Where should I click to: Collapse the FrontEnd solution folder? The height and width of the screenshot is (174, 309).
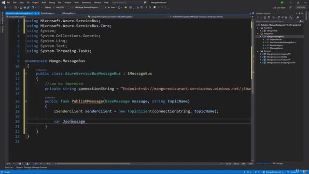pyautogui.click(x=258, y=28)
